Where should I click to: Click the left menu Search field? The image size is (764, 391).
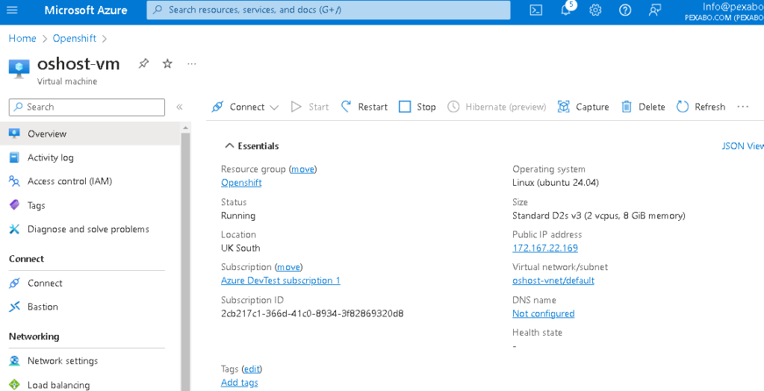87,107
